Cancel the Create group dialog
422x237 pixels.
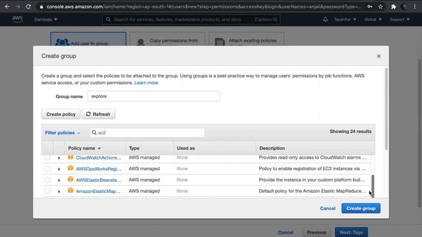pyautogui.click(x=328, y=208)
